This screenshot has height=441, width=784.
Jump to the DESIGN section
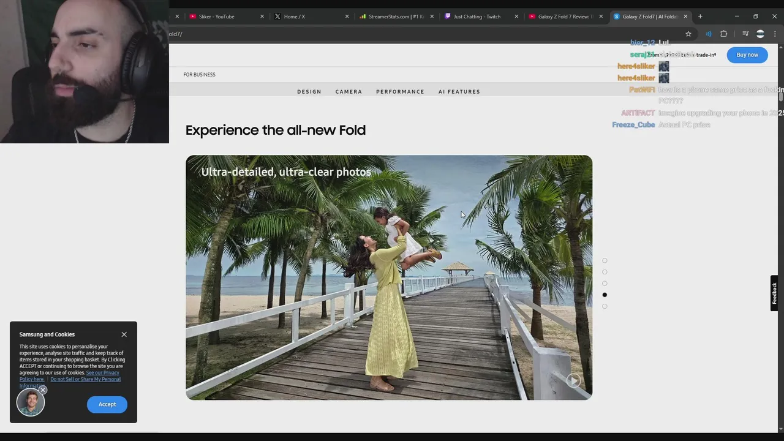309,92
